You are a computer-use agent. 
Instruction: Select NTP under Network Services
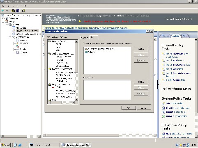click(x=58, y=50)
